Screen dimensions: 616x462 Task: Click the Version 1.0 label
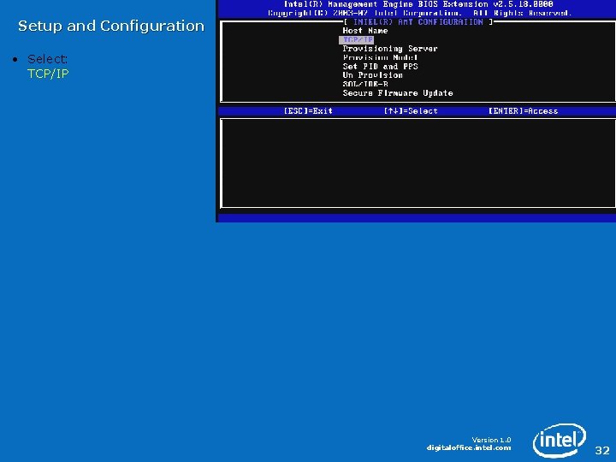click(491, 440)
